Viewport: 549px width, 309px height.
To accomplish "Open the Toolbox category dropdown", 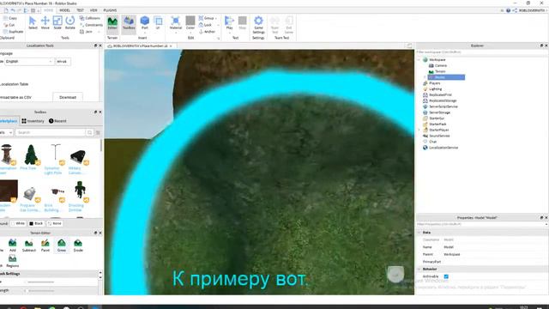I will [x=6, y=132].
